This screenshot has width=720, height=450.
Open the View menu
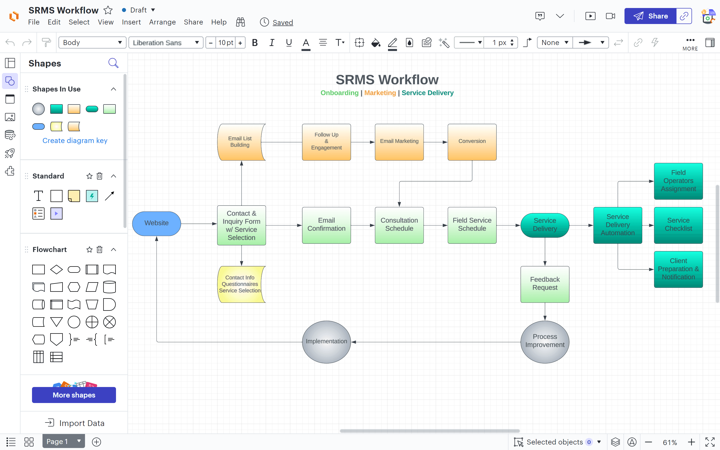tap(105, 22)
